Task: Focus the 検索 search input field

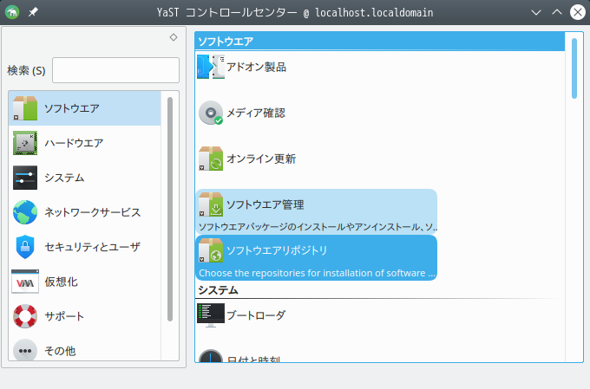Action: pos(115,70)
